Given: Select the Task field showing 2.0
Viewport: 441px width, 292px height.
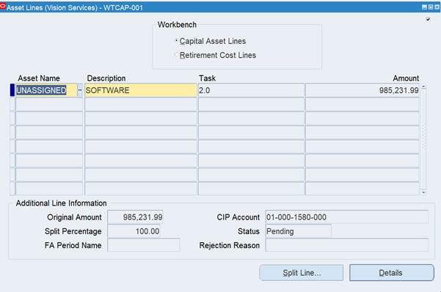Looking at the screenshot, I should (251, 90).
